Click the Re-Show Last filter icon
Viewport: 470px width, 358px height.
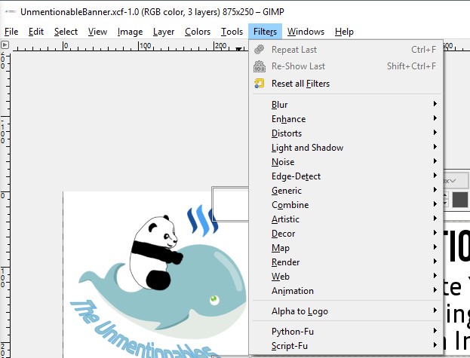[x=260, y=66]
